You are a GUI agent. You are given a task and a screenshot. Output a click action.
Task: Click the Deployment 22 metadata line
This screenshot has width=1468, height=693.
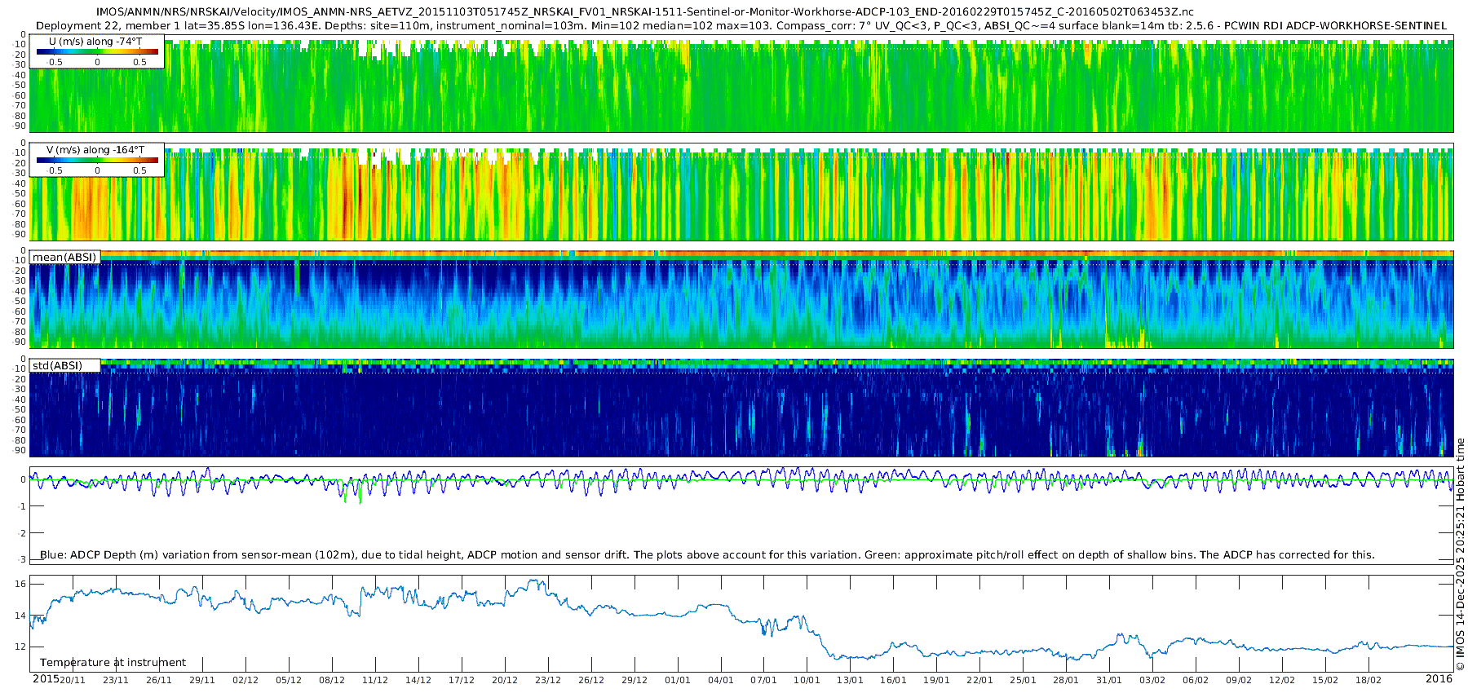(x=741, y=26)
